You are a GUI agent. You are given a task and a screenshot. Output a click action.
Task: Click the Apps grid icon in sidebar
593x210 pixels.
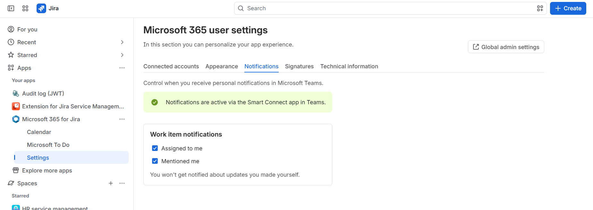pos(11,68)
